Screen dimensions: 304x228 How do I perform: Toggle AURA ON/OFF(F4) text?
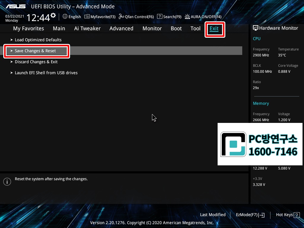(x=206, y=17)
